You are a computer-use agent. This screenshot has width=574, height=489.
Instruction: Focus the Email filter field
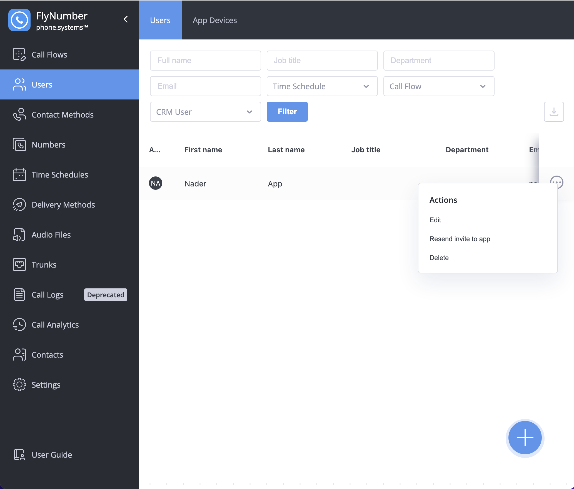205,86
